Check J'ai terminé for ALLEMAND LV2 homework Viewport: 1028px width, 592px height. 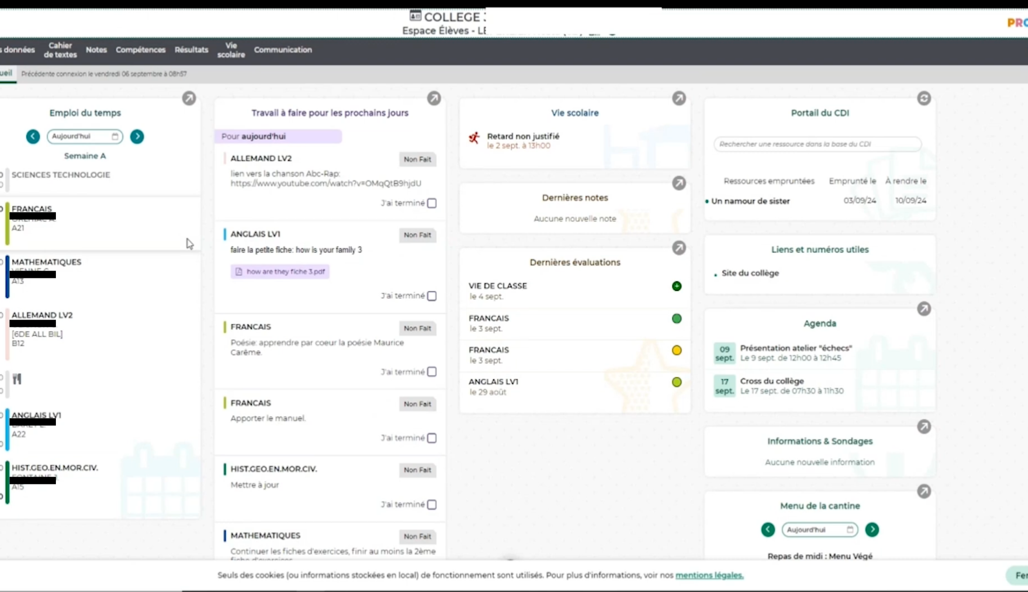pyautogui.click(x=431, y=203)
